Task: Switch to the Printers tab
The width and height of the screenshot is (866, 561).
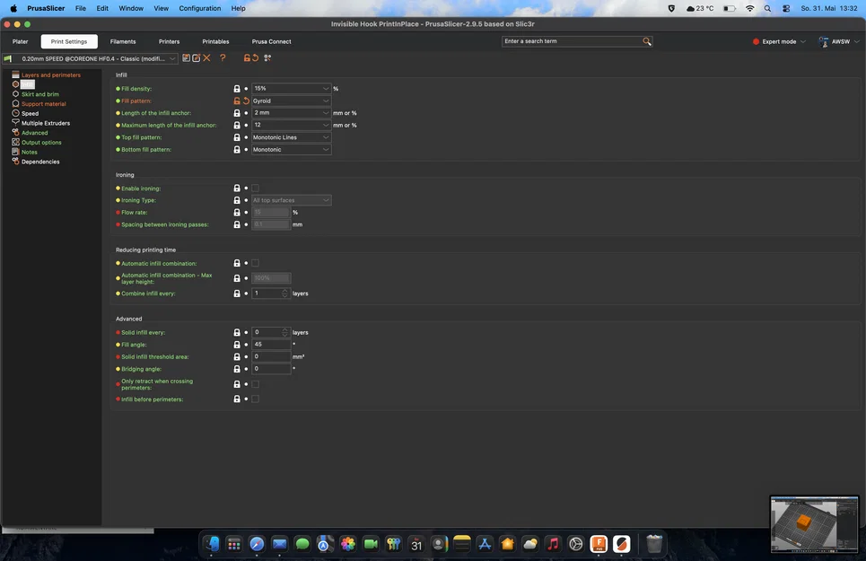Action: pyautogui.click(x=169, y=41)
